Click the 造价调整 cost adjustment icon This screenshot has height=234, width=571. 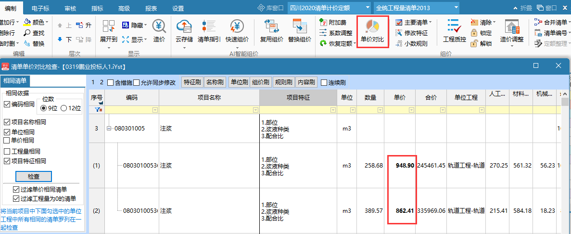(x=511, y=28)
